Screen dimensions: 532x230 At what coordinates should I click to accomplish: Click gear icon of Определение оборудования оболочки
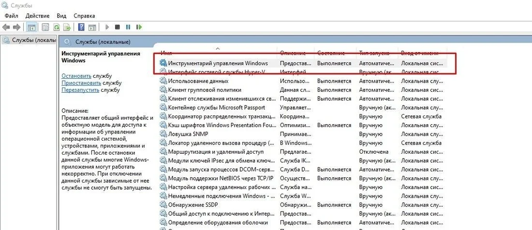[163, 223]
